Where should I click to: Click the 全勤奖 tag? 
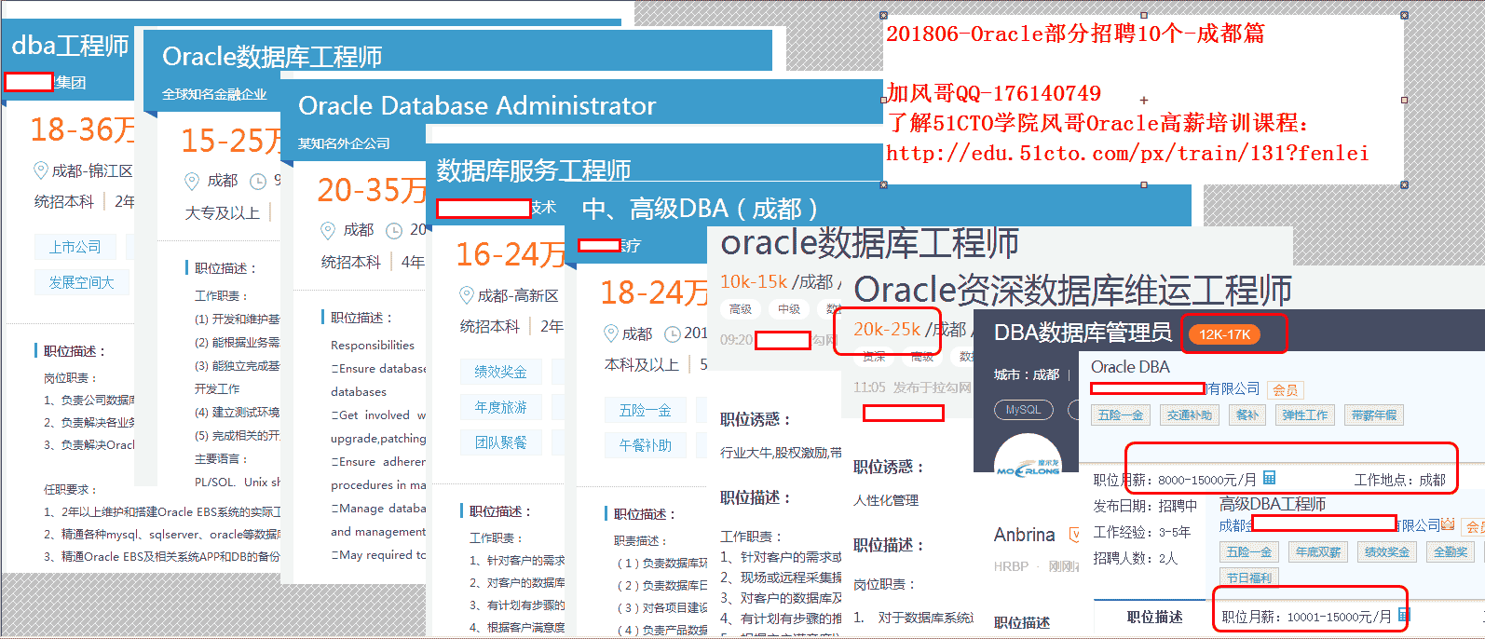point(1450,551)
